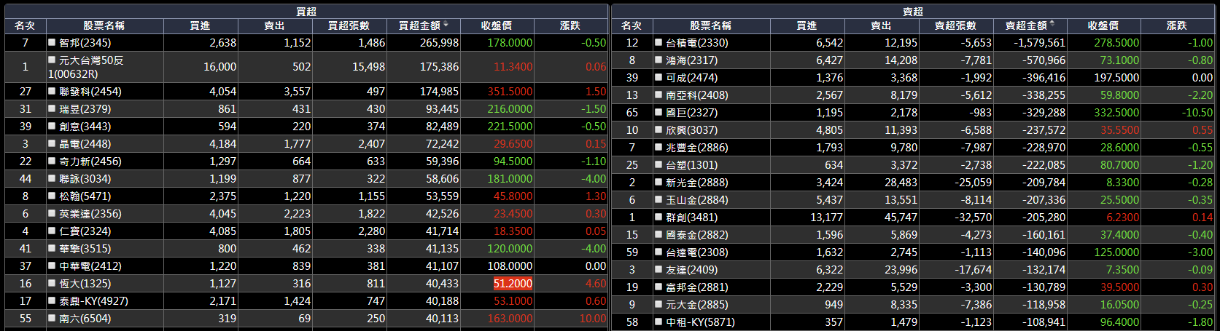The height and width of the screenshot is (331, 1220).
Task: Sort the 賣超 table by 賣出 column
Action: pos(882,25)
